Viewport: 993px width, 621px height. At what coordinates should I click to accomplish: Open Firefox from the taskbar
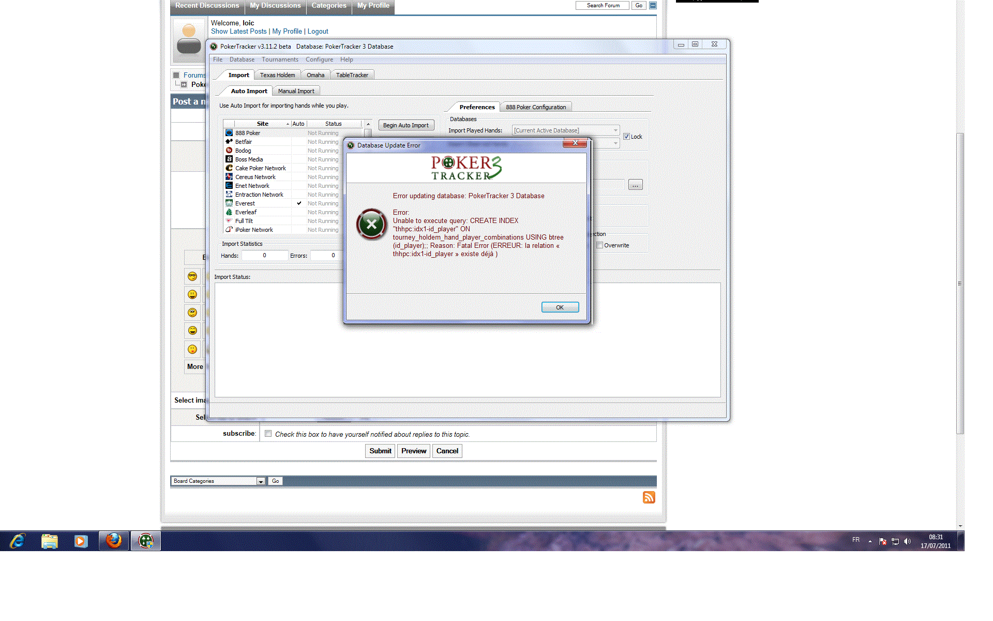point(114,541)
